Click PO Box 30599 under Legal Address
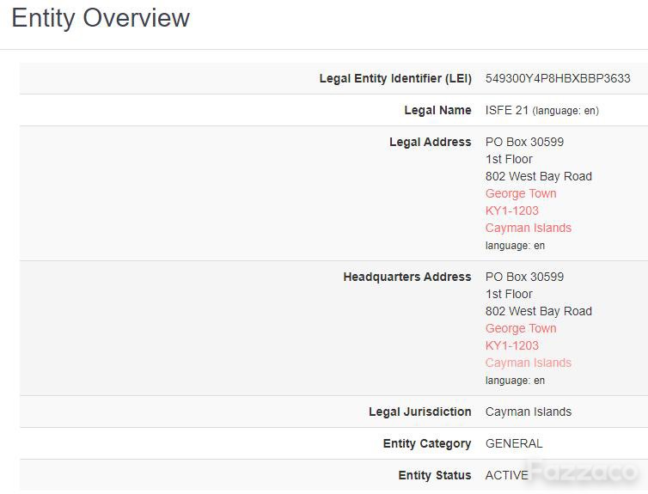Viewport: 648px width, 494px height. point(524,142)
